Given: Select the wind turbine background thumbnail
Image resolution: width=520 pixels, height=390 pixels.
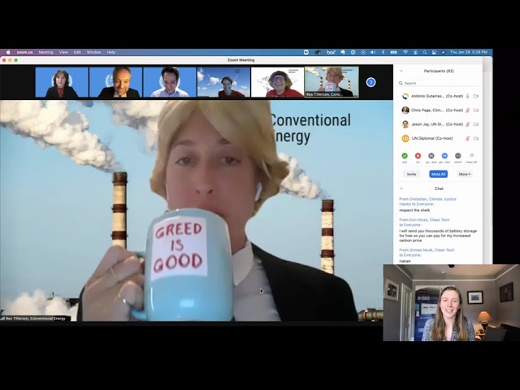Looking at the screenshot, I should [224, 82].
